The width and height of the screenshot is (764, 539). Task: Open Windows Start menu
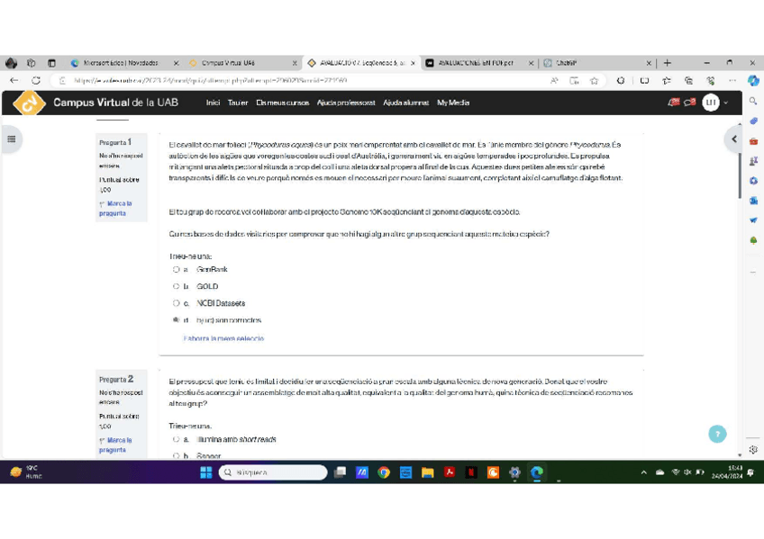click(x=206, y=472)
